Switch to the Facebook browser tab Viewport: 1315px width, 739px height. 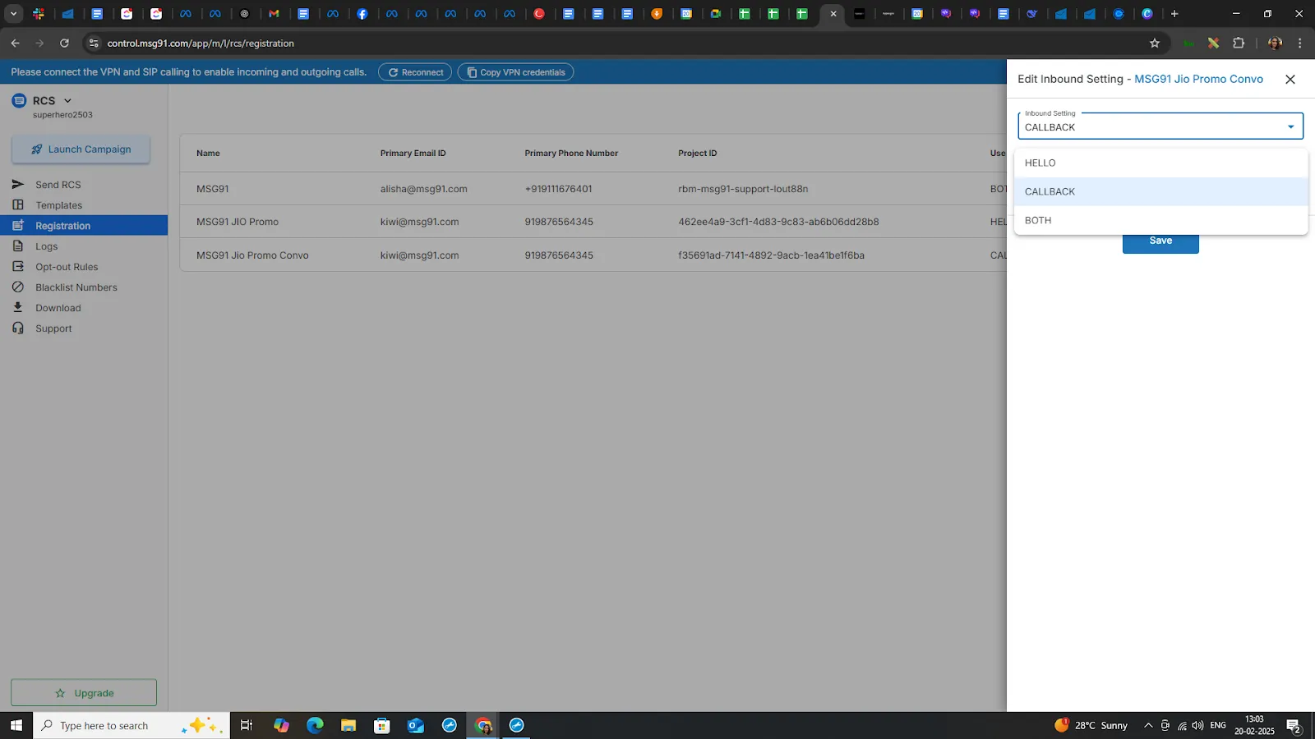pyautogui.click(x=362, y=14)
